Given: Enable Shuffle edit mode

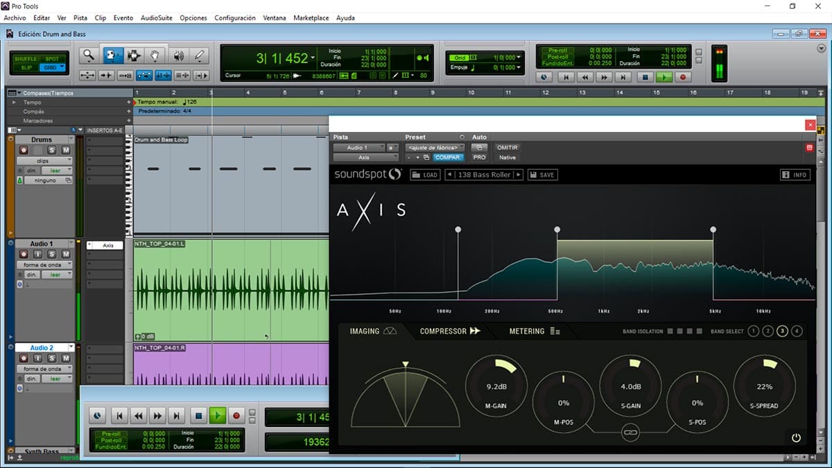Looking at the screenshot, I should (x=26, y=59).
